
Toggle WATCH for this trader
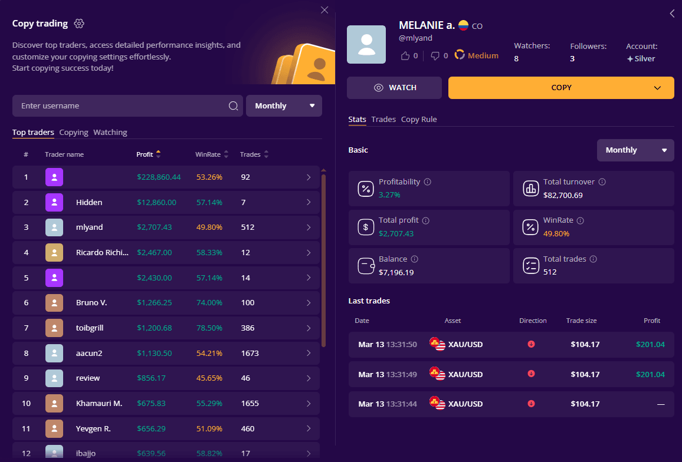point(395,88)
